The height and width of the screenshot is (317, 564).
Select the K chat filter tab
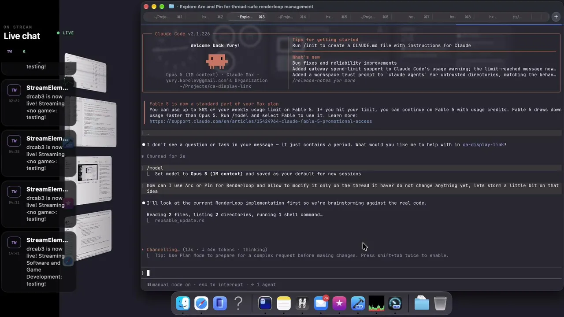point(24,52)
